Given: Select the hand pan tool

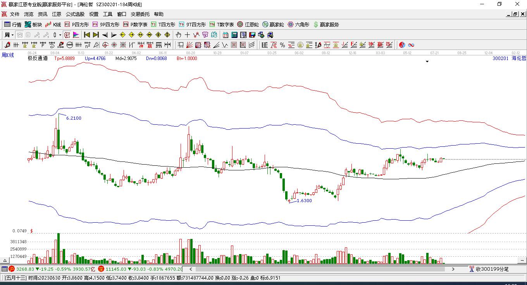Looking at the screenshot, I should tap(178, 35).
